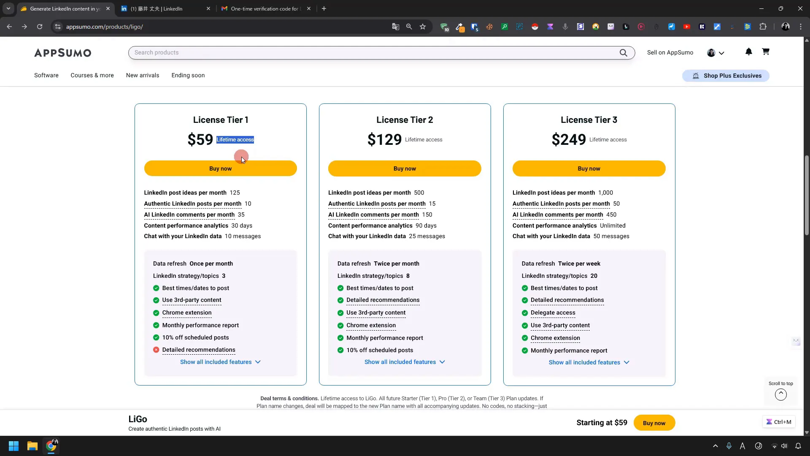The height and width of the screenshot is (456, 810).
Task: Open the notifications bell icon
Action: click(x=748, y=52)
